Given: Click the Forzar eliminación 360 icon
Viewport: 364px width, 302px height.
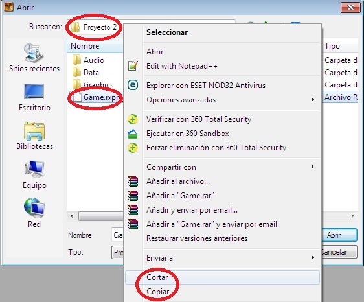Looking at the screenshot, I should click(x=133, y=148).
